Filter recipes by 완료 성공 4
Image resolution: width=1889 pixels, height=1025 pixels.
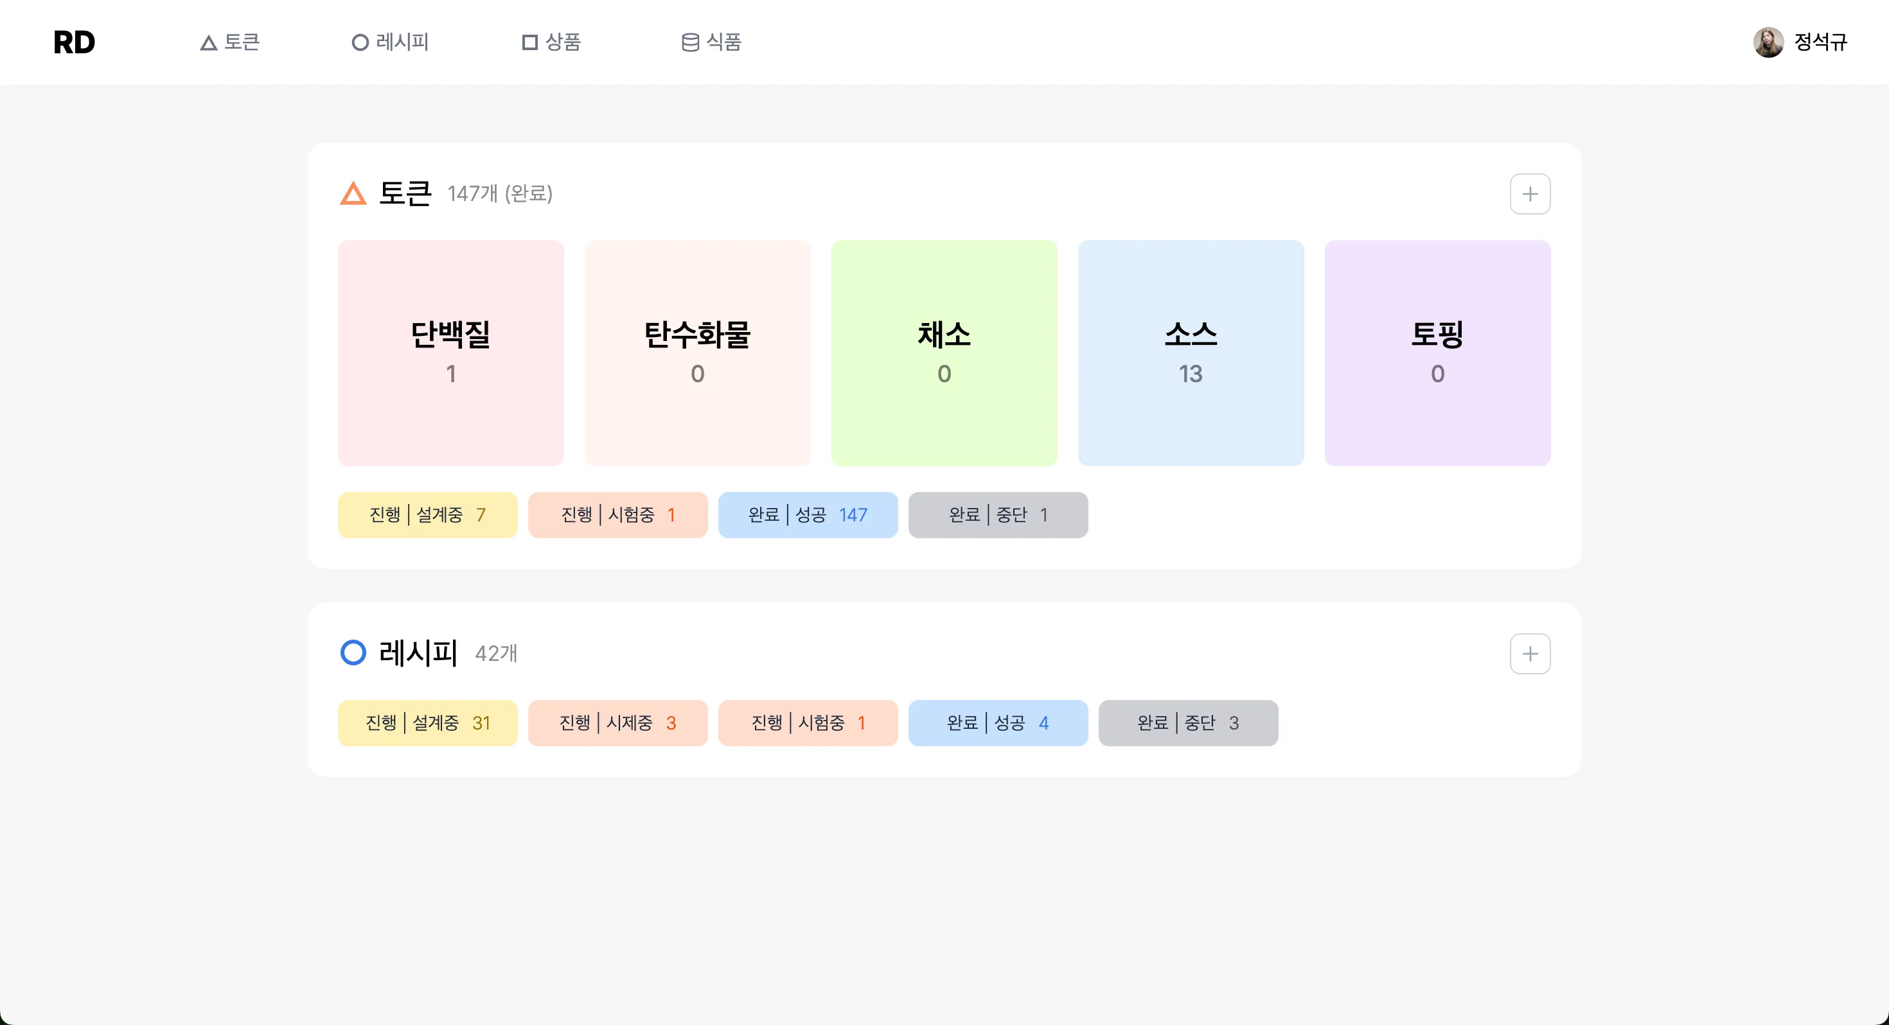997,723
